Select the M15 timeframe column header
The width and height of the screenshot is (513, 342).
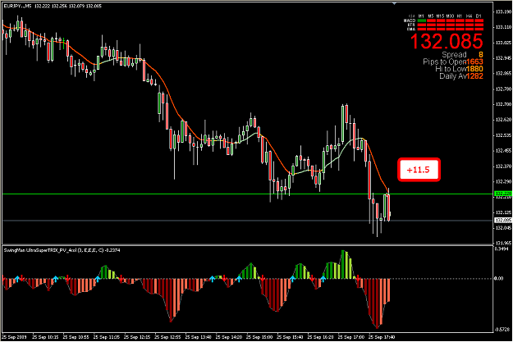pos(441,16)
